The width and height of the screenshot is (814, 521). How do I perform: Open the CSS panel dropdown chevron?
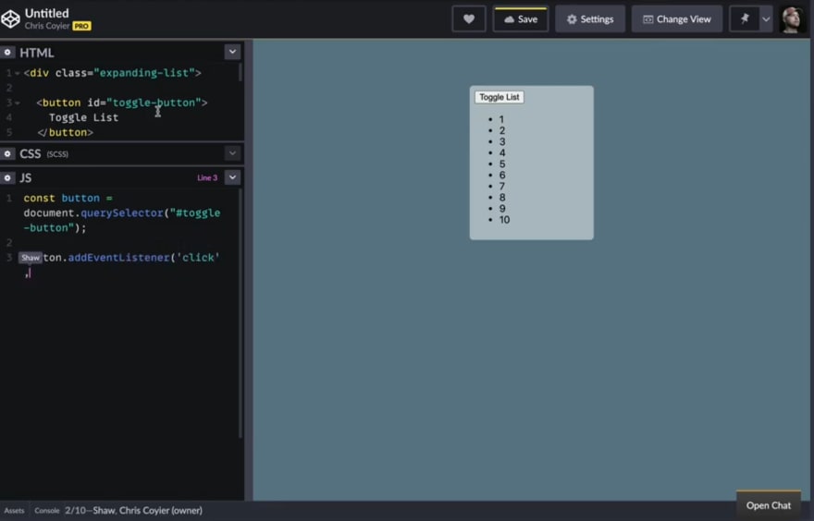232,153
